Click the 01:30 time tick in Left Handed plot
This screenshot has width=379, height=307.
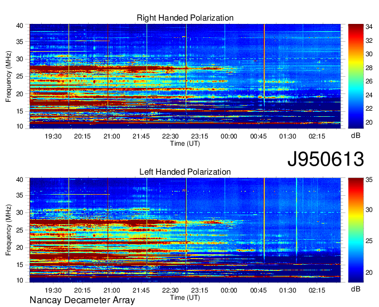288,290
